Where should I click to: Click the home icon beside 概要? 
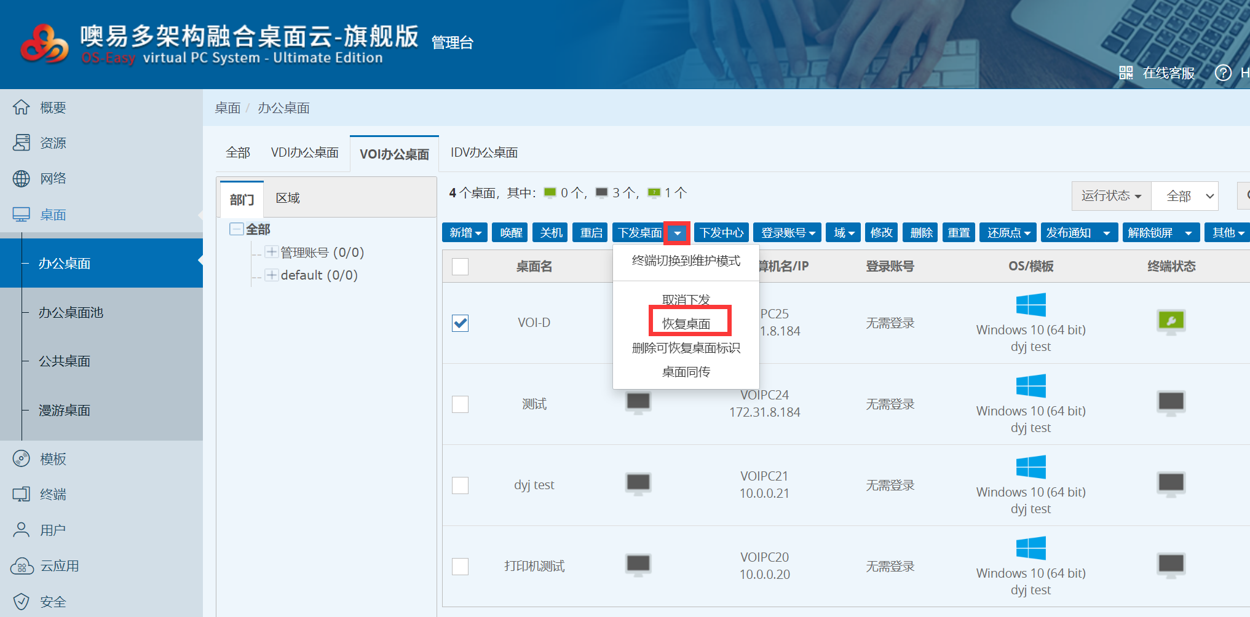[x=22, y=108]
